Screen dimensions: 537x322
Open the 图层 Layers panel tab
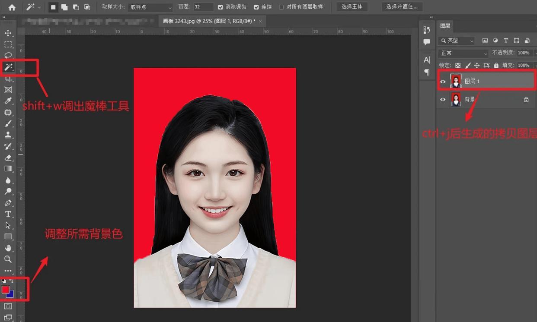(x=445, y=26)
